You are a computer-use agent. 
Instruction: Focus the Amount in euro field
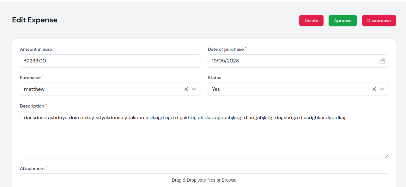click(110, 61)
